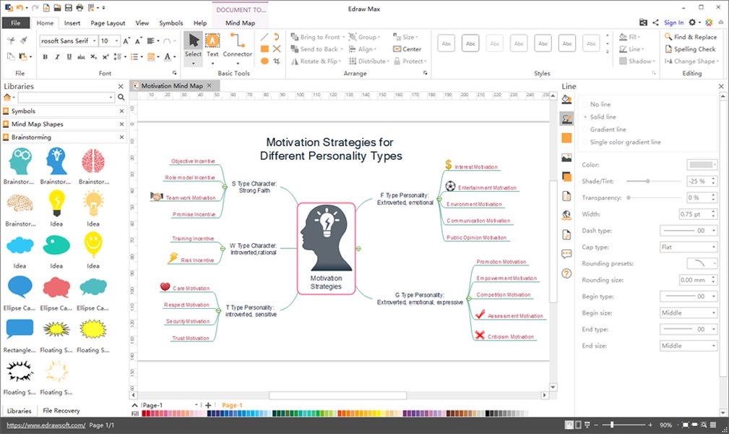729x434 pixels.
Task: Click the fit page icon in status bar
Action: click(686, 425)
